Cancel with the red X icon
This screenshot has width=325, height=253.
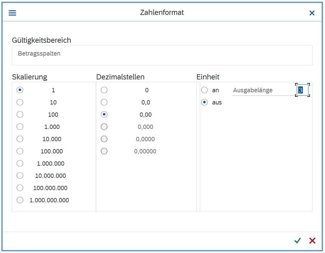coord(312,241)
